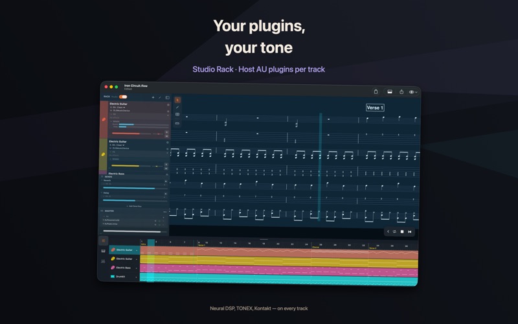This screenshot has width=518, height=324.
Task: Click the red guitar icon in rack strip
Action: [104, 119]
